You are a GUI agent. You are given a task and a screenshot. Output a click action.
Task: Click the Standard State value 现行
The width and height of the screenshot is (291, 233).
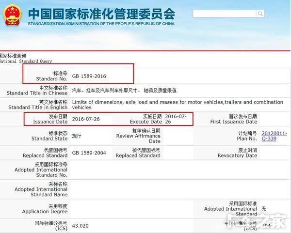[x=77, y=136]
